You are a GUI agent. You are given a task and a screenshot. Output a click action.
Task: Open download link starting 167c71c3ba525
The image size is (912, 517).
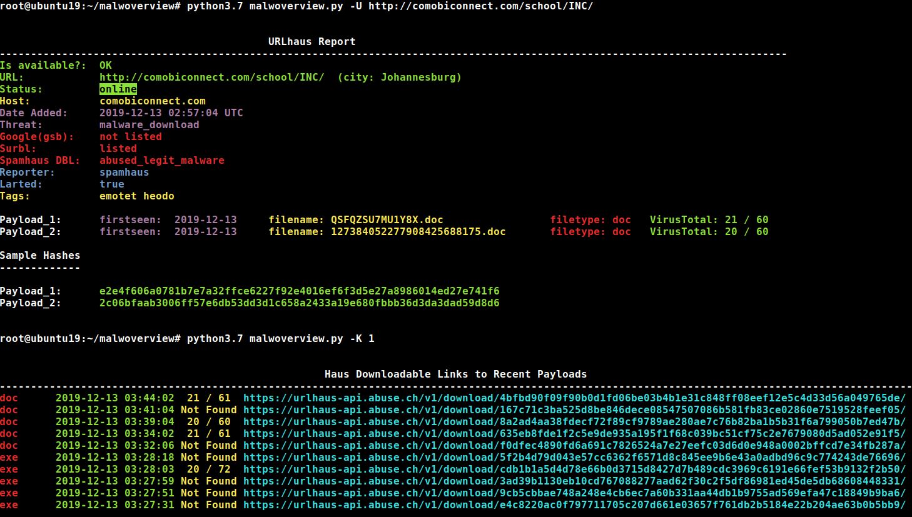coord(575,410)
